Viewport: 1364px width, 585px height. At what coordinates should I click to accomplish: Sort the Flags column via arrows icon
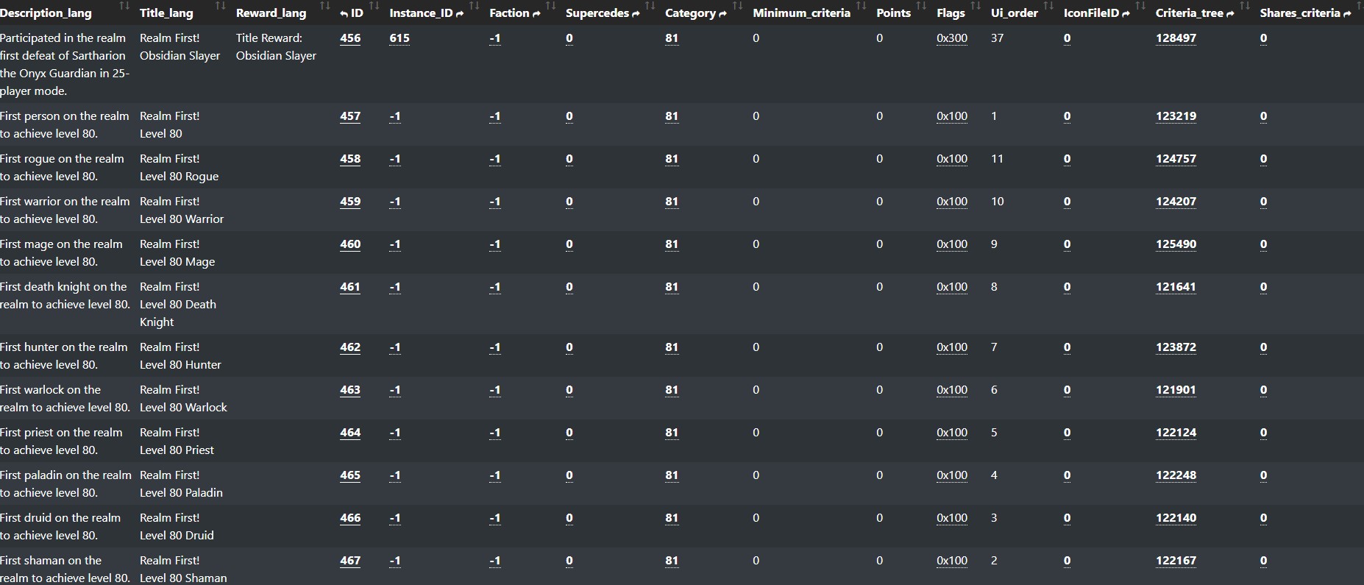pos(976,7)
